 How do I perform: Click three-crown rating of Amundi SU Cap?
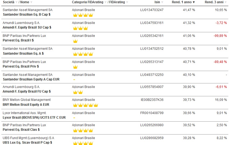(x=80, y=28)
